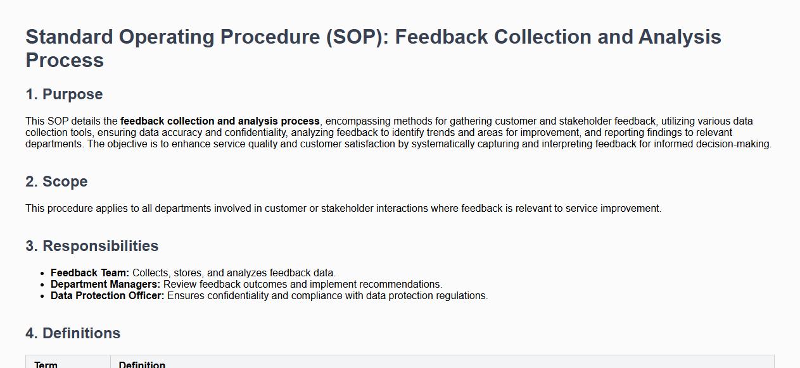
Task: Click the bold "Department Managers:" label
Action: (105, 284)
